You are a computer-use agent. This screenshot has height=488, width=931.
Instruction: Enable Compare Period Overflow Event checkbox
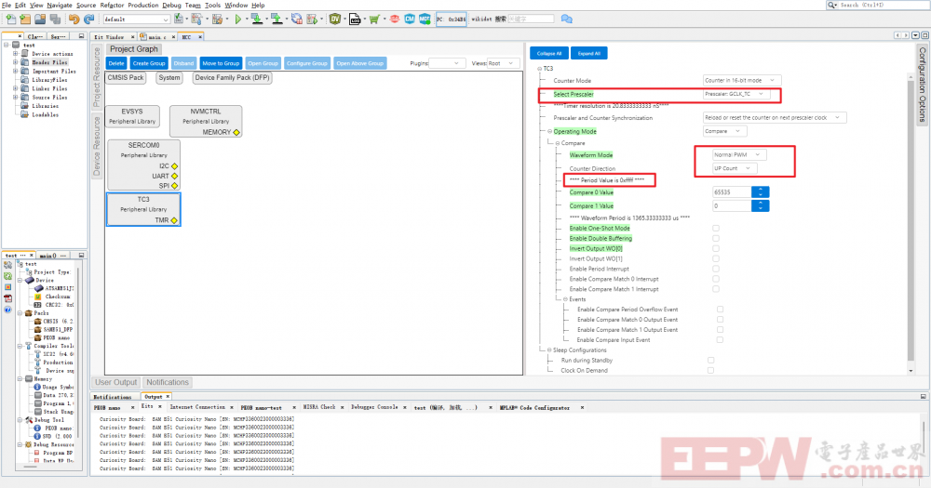[x=720, y=310]
